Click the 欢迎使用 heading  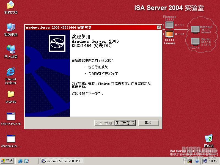pyautogui.click(x=81, y=37)
